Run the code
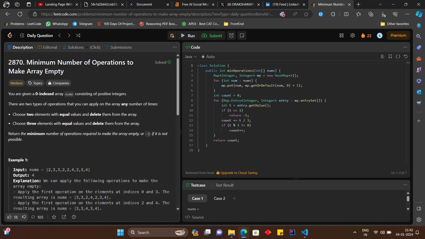The width and height of the screenshot is (425, 239). click(x=188, y=35)
